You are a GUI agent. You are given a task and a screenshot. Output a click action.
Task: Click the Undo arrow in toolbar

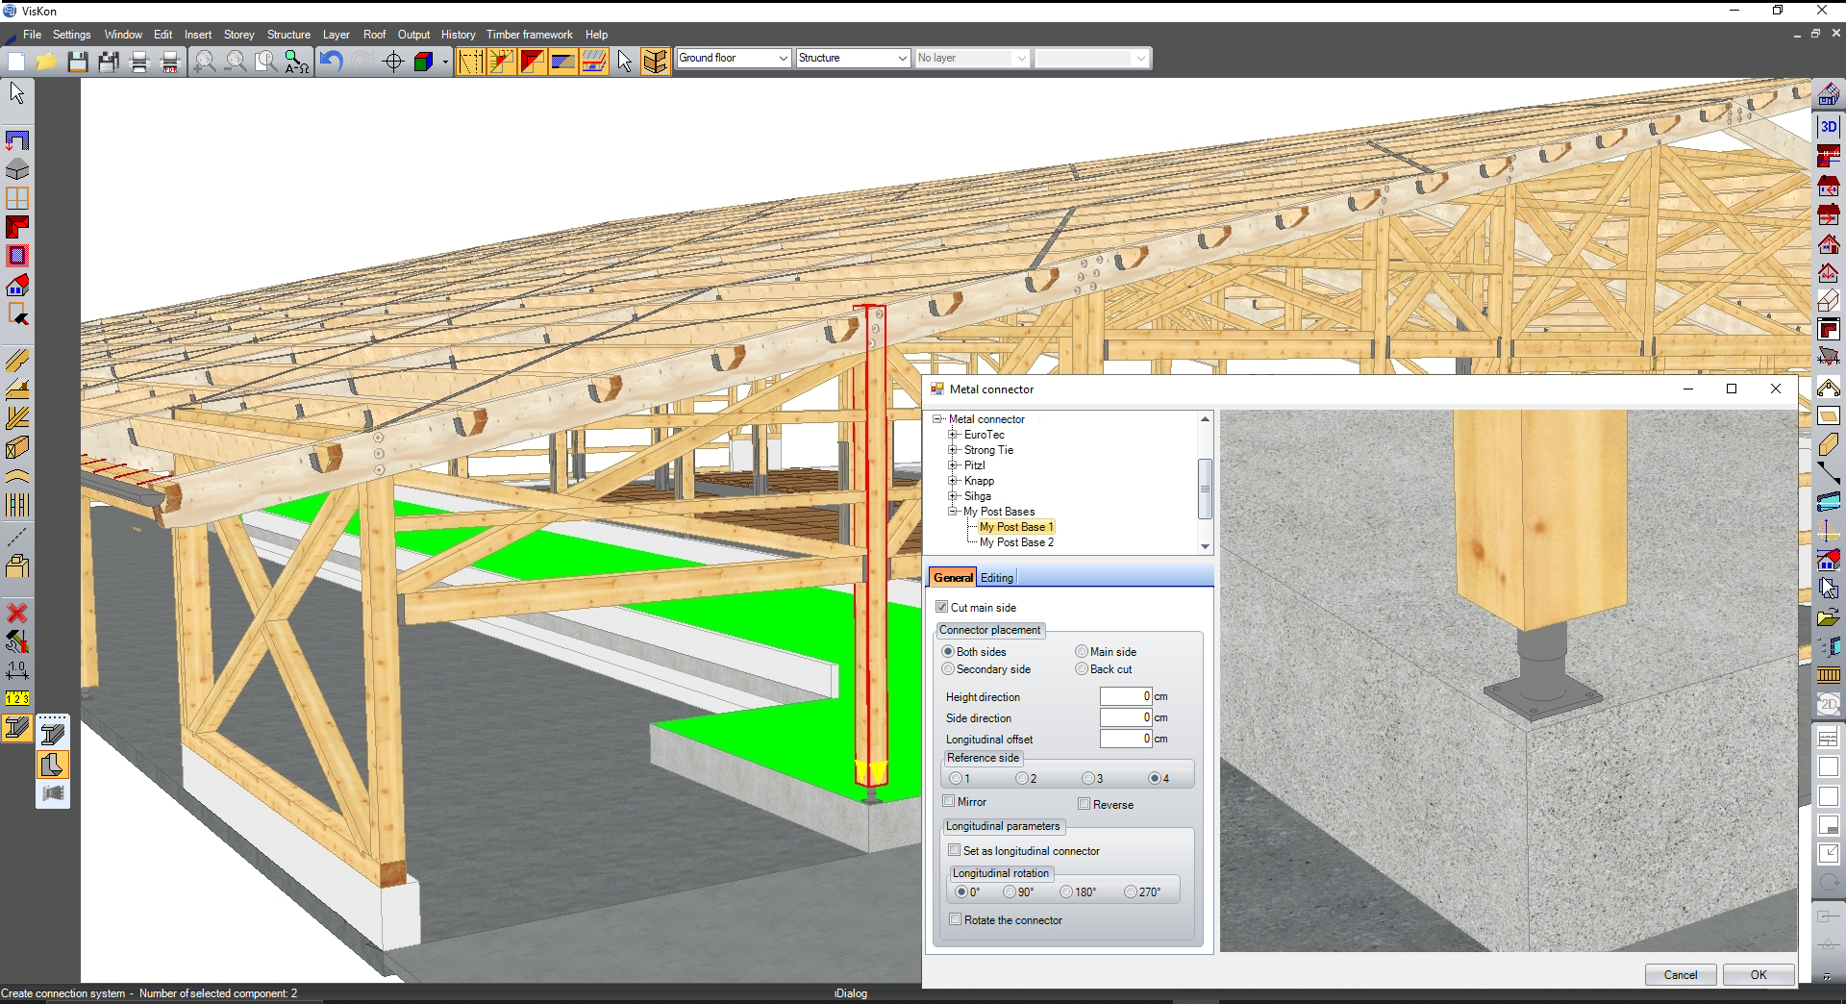[x=331, y=63]
